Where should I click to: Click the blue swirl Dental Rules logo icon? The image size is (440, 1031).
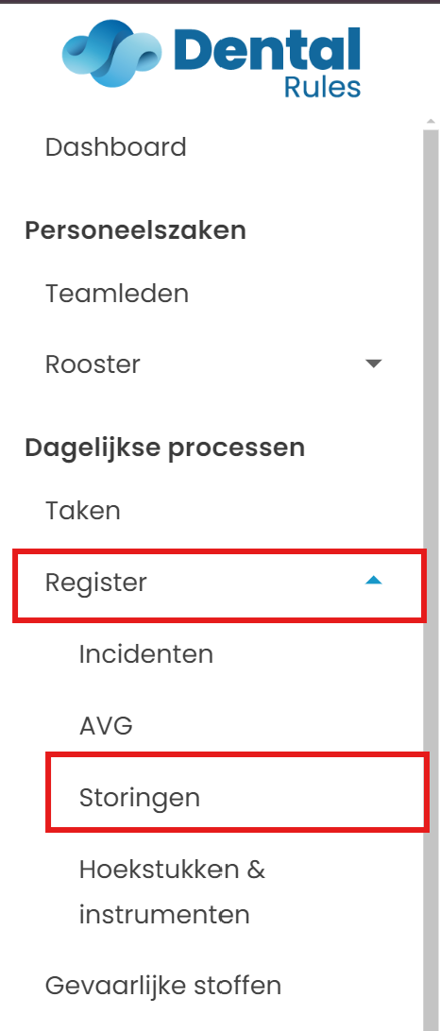pyautogui.click(x=111, y=53)
